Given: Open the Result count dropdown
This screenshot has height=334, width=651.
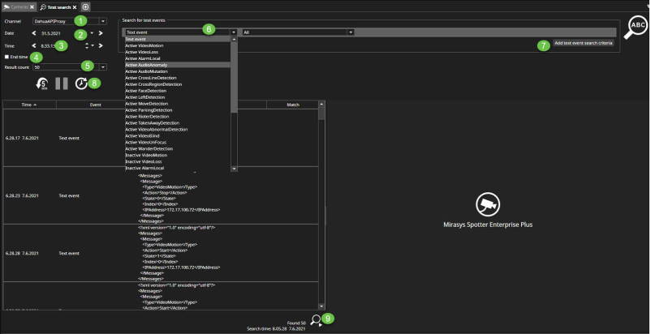Looking at the screenshot, I should [102, 67].
